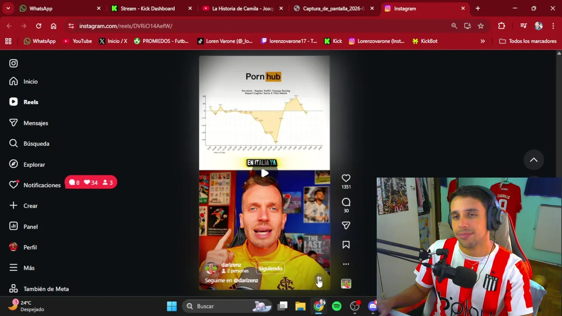Open the browser extensions puzzle icon
Screen dimensions: 562x316
[x=501, y=26]
